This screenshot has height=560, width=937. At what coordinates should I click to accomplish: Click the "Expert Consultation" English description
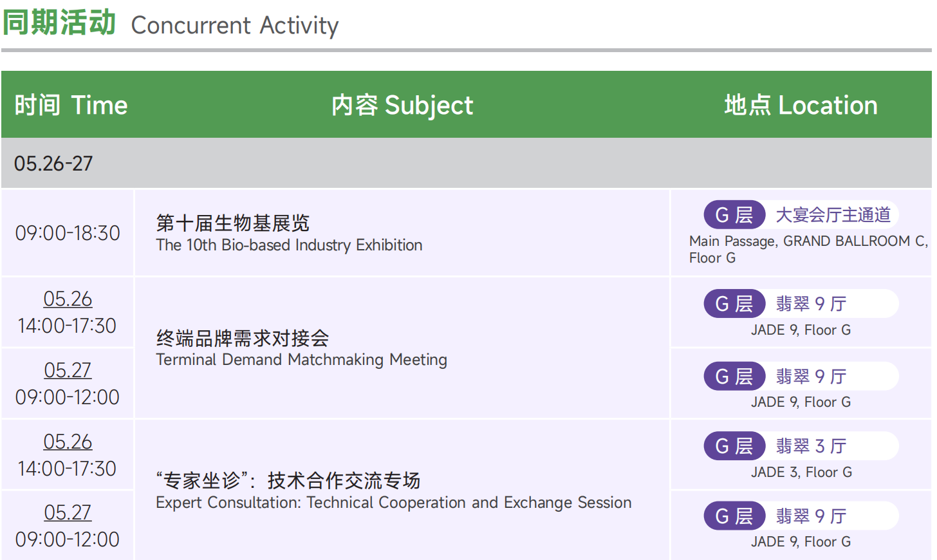pyautogui.click(x=393, y=503)
